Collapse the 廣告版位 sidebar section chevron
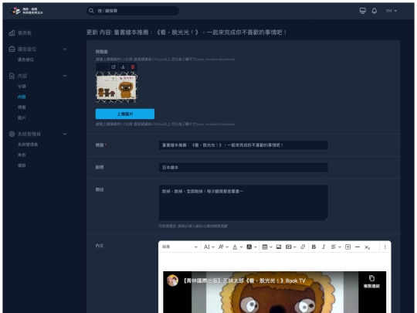The height and width of the screenshot is (313, 417). (x=65, y=49)
